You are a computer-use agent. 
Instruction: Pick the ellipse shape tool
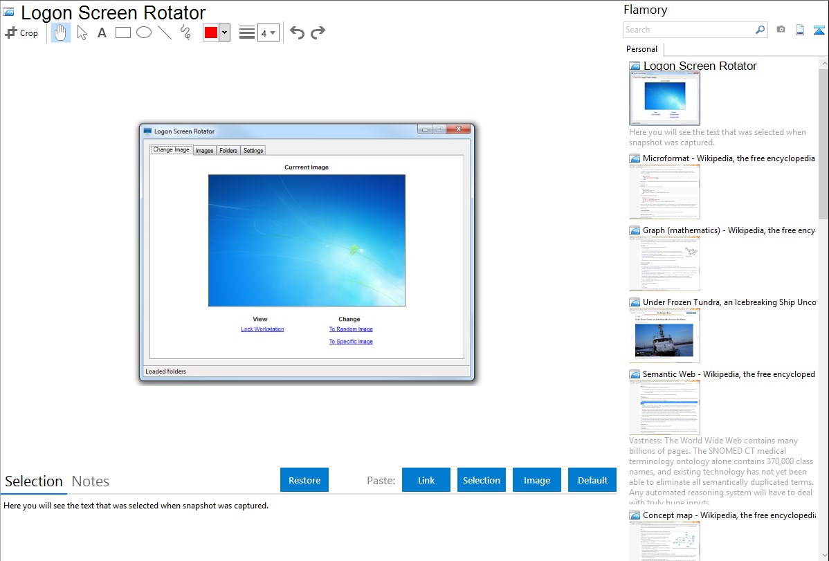144,33
